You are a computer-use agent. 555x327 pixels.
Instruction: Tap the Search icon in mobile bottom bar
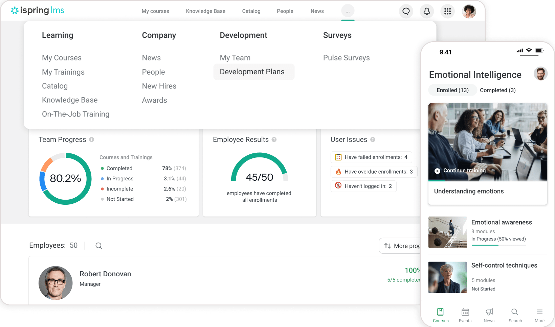point(514,312)
